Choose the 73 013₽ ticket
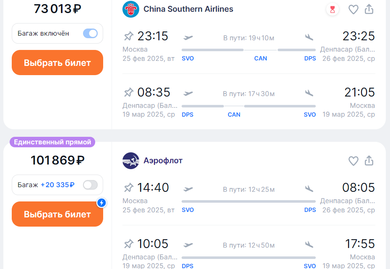The height and width of the screenshot is (269, 390). pyautogui.click(x=57, y=63)
